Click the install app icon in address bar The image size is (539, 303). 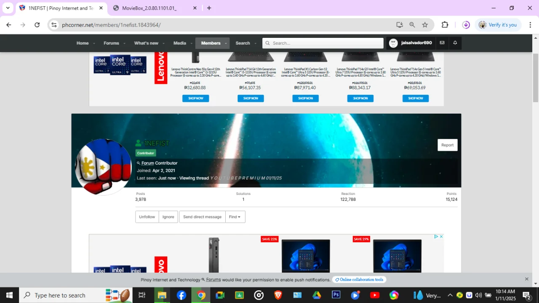(399, 25)
